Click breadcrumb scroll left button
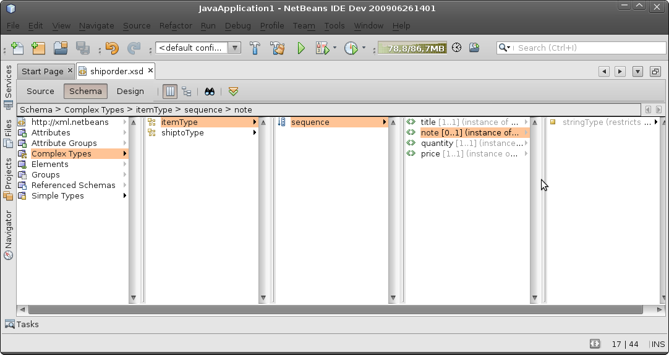This screenshot has height=355, width=669. pyautogui.click(x=648, y=109)
